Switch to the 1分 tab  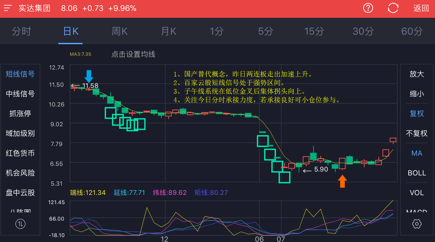[x=217, y=31]
